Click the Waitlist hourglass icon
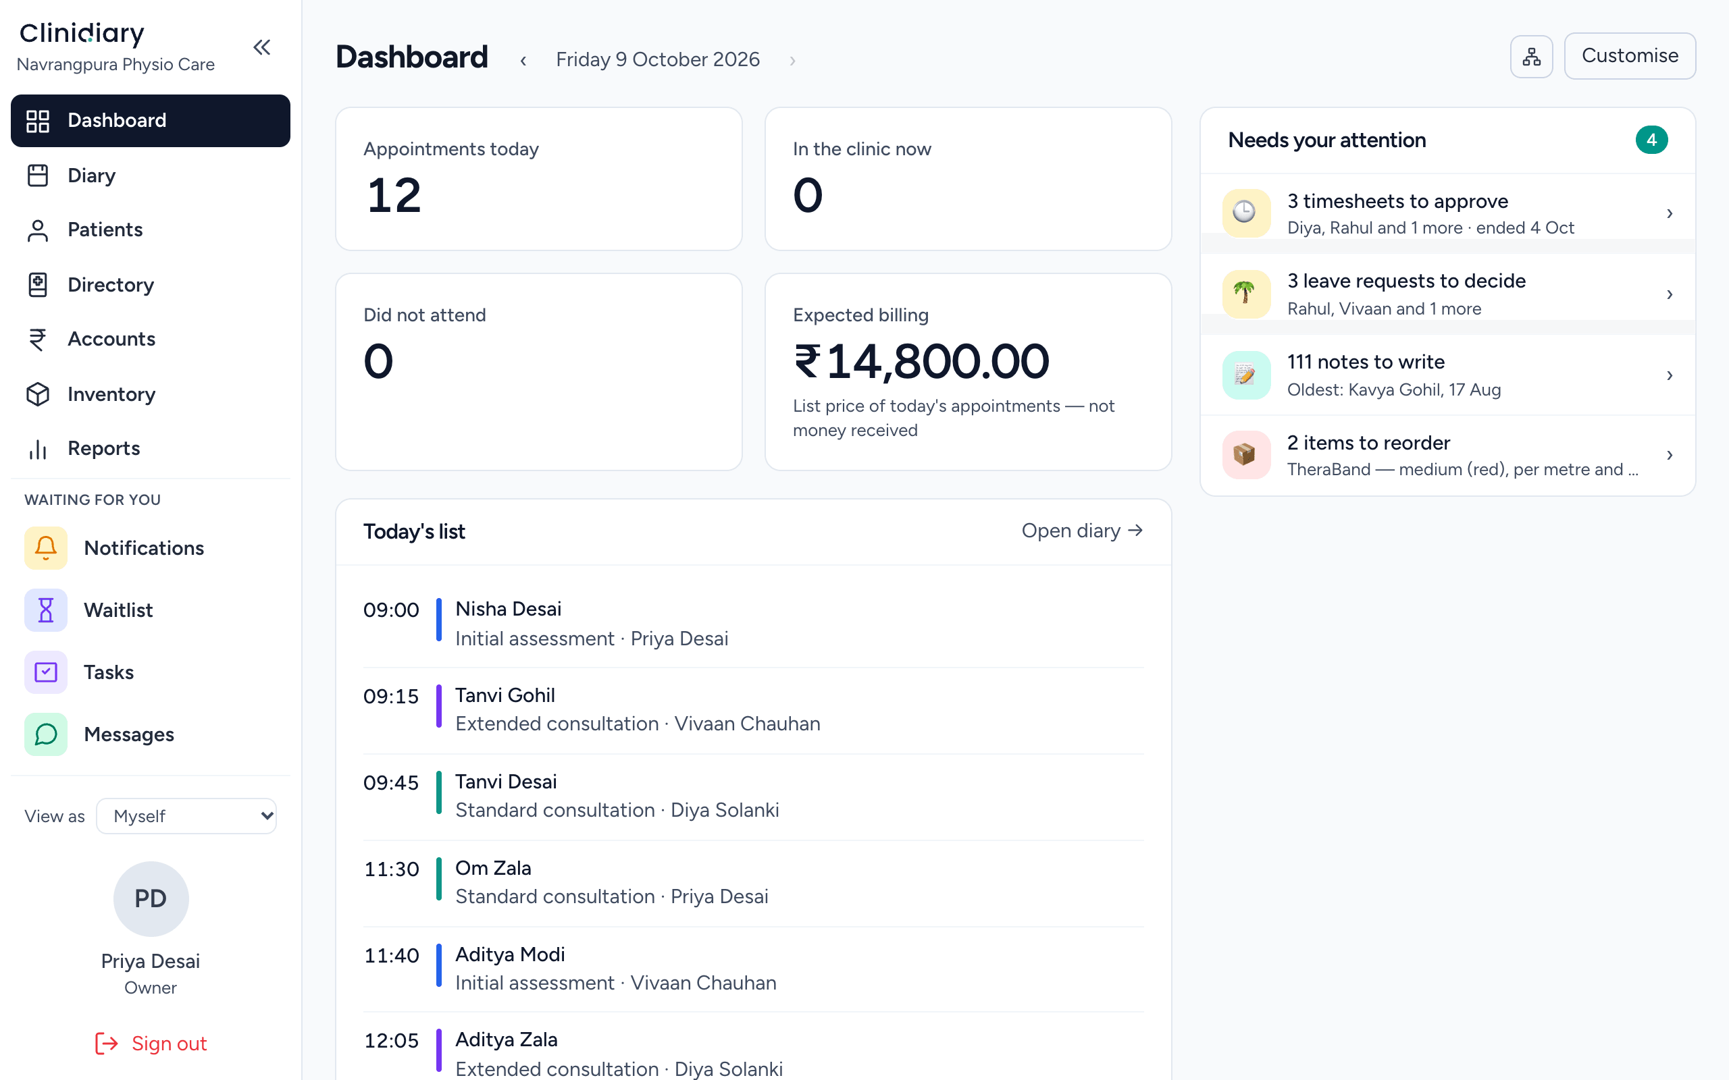 [46, 610]
